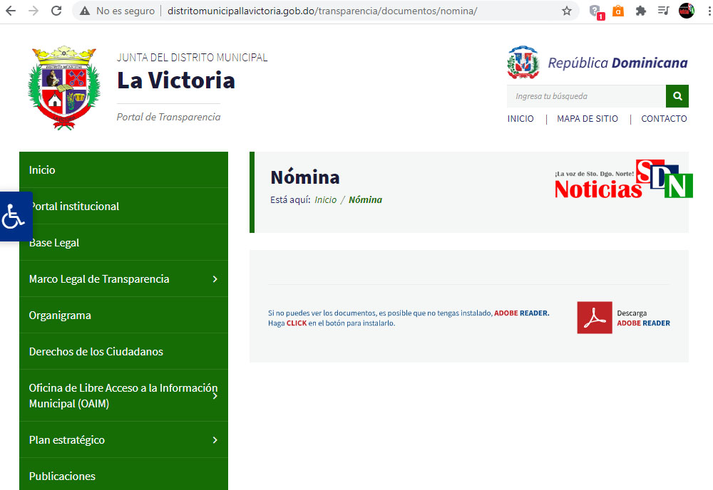This screenshot has width=713, height=490.
Task: Expand the Marco Legal de Transparencia submenu
Action: coord(215,279)
